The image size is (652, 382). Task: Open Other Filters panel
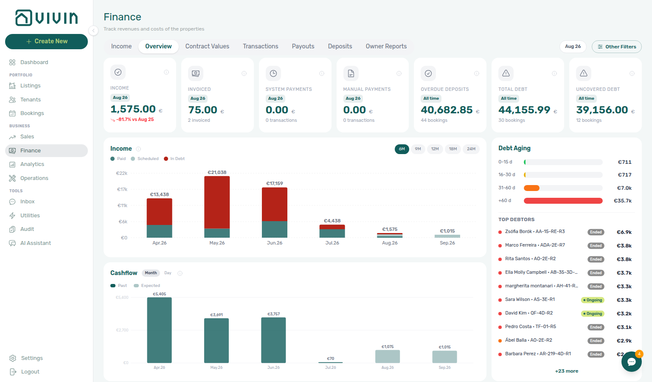pos(617,47)
